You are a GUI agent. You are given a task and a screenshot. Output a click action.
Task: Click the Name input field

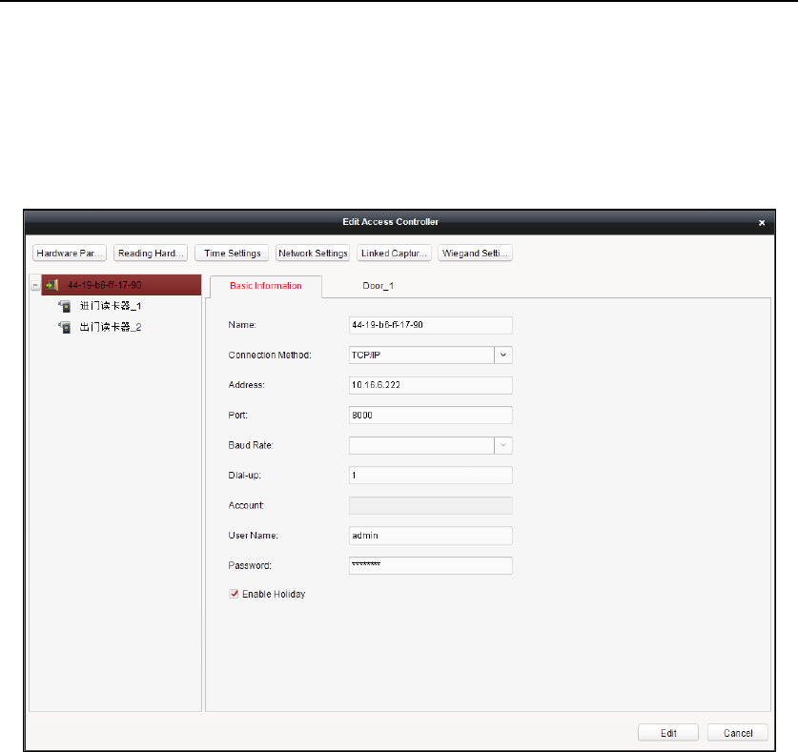click(431, 325)
